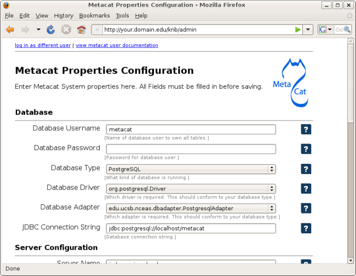
Task: Open the Bookmarks menu
Action: coord(94,16)
